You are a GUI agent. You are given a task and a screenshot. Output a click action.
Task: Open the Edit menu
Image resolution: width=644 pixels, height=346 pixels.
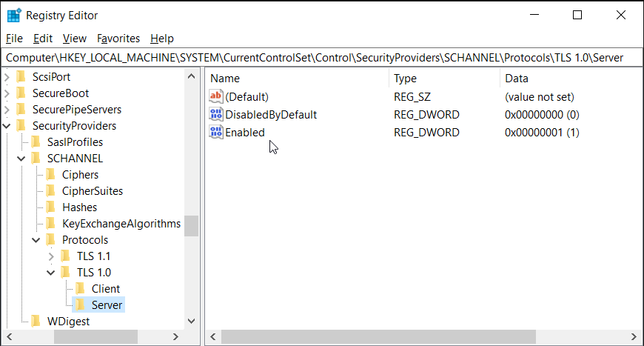pos(43,39)
